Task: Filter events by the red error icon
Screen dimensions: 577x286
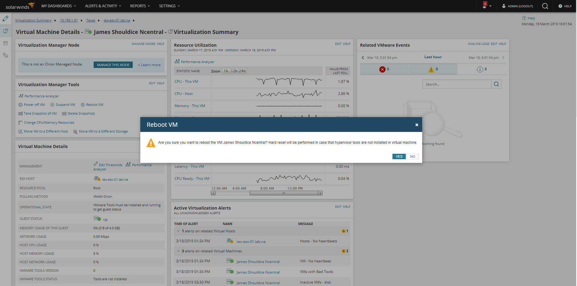Action: coord(382,69)
